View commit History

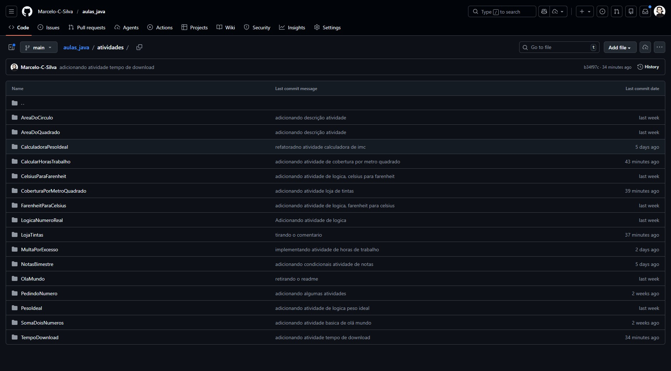pyautogui.click(x=648, y=67)
